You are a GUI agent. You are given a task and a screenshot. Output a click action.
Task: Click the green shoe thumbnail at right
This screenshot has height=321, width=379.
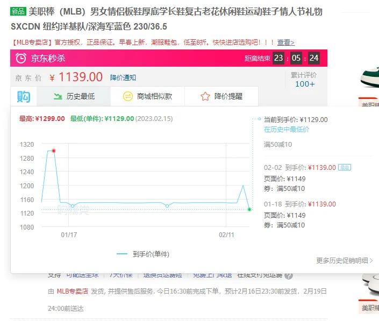click(369, 77)
